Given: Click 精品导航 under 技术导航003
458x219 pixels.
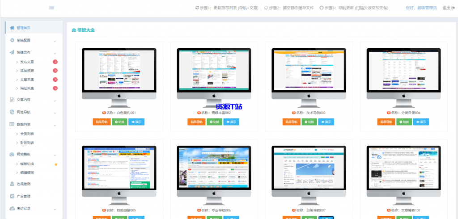Looking at the screenshot, I should (x=292, y=122).
